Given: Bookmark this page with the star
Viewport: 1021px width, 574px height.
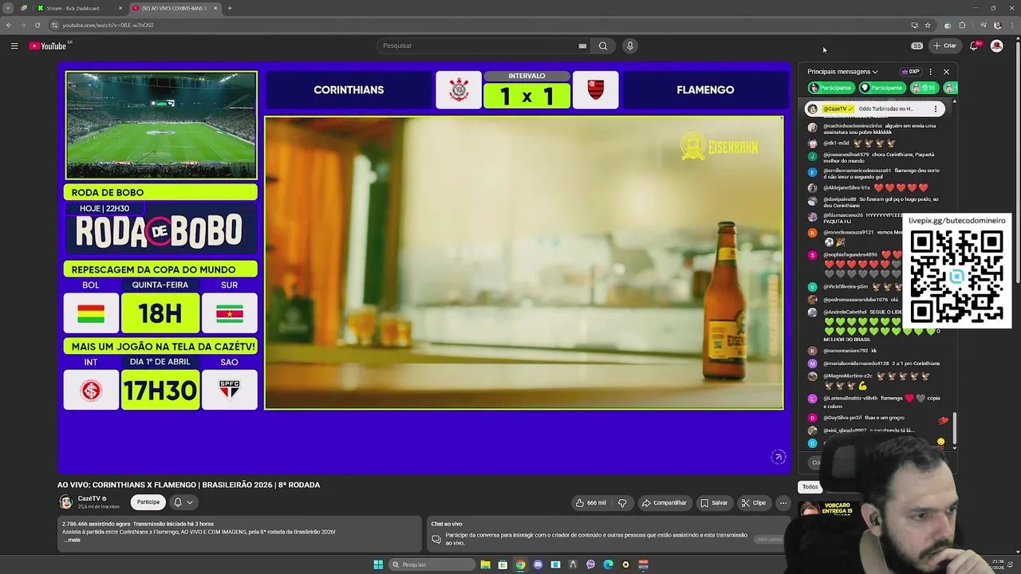Looking at the screenshot, I should [928, 25].
